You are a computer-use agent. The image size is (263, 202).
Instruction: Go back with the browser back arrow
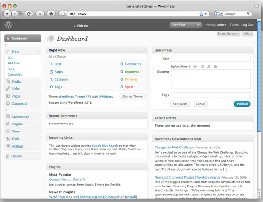click(x=7, y=14)
